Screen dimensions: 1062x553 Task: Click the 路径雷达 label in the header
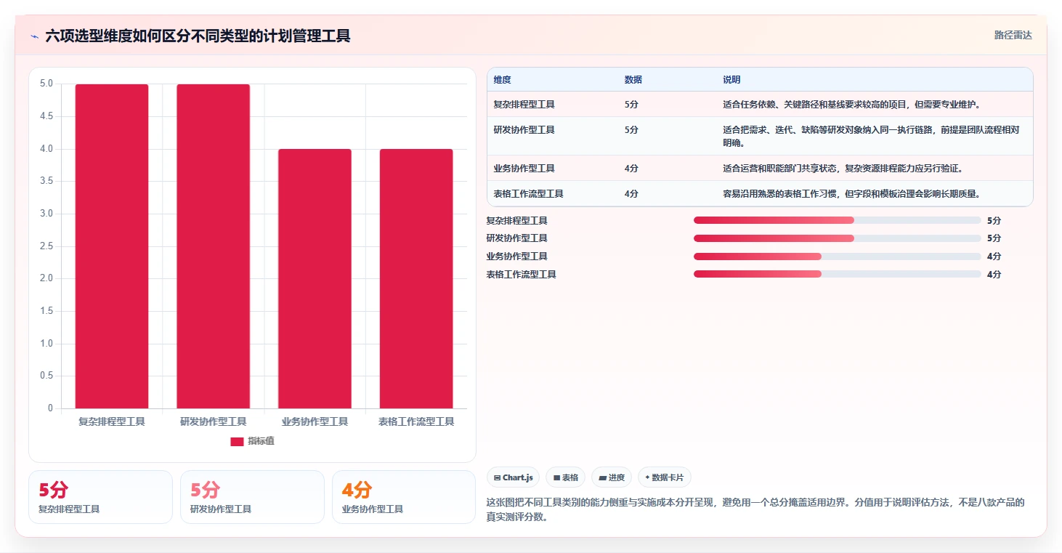(x=1013, y=35)
